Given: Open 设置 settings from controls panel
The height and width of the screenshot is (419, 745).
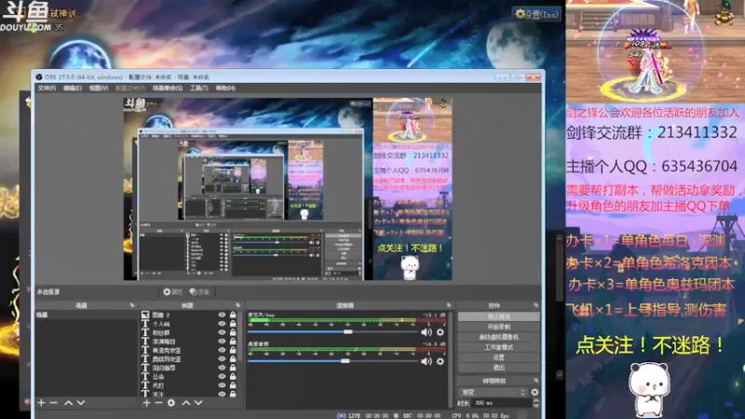Looking at the screenshot, I should (499, 358).
